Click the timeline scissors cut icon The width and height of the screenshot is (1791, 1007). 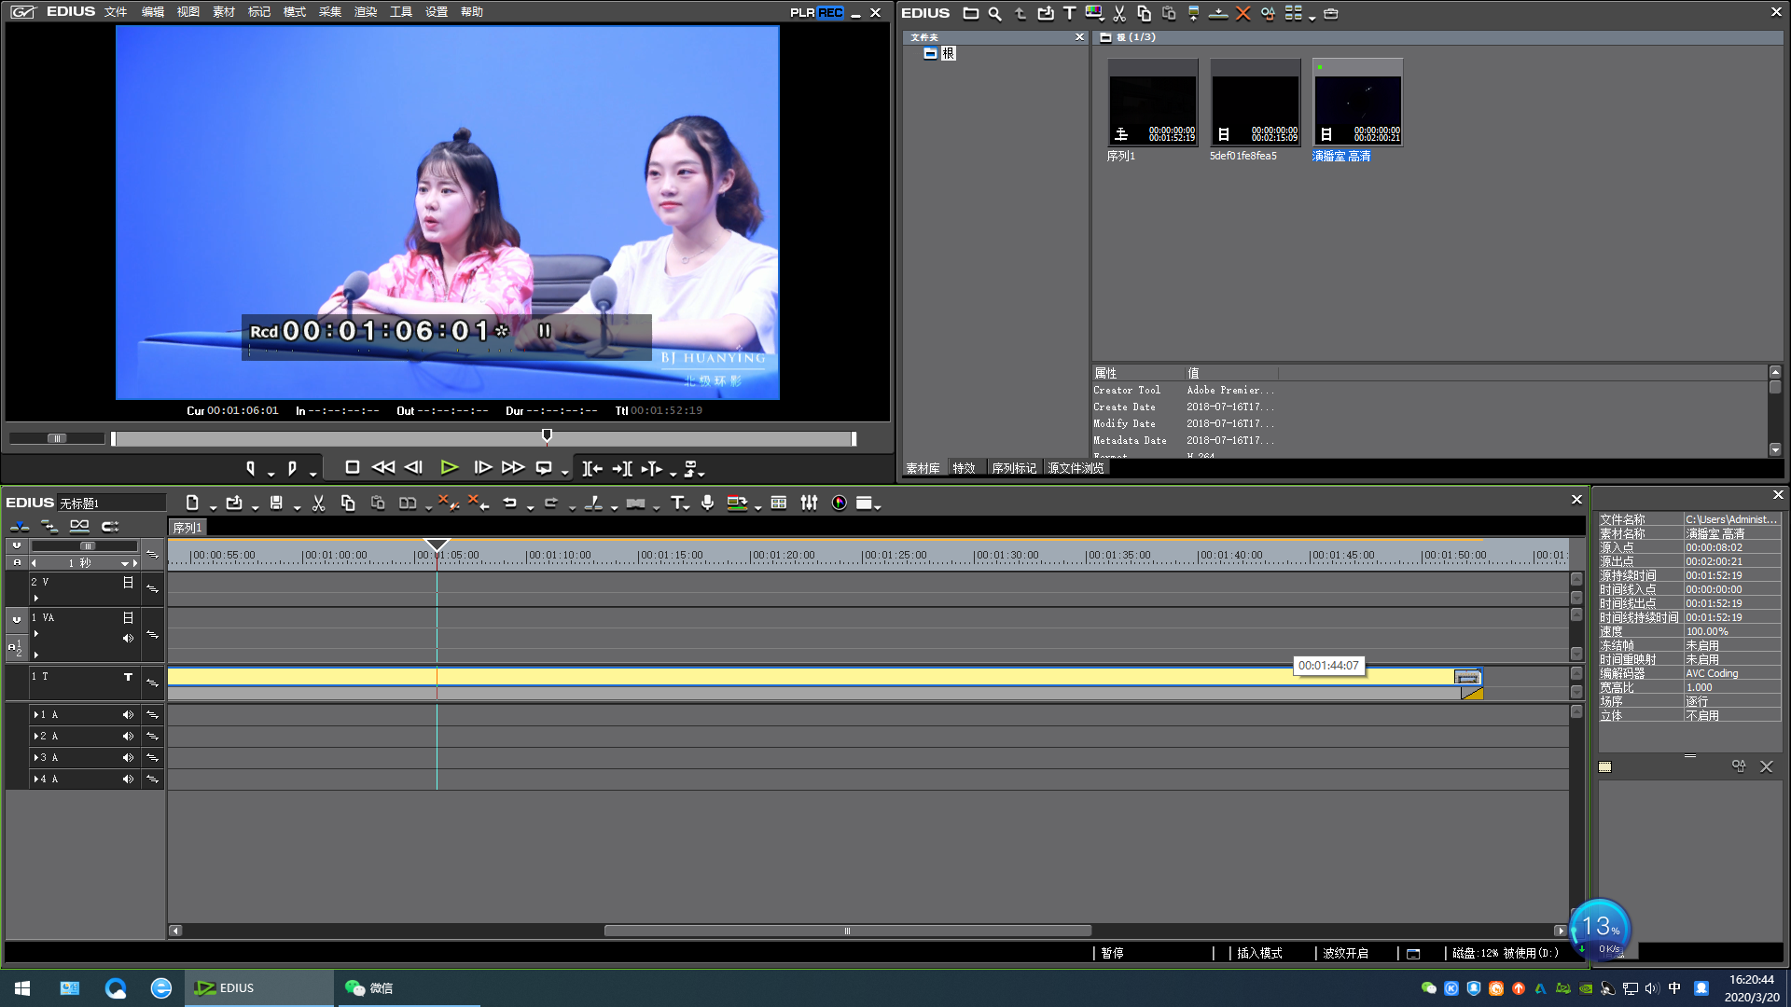pyautogui.click(x=318, y=504)
